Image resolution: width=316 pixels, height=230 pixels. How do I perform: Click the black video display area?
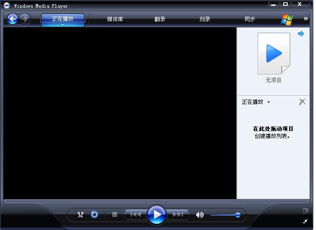point(120,113)
